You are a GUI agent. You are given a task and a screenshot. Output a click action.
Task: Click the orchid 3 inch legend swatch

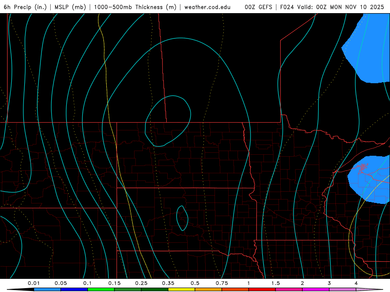tap(343, 290)
